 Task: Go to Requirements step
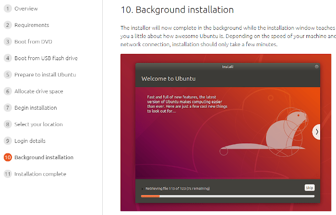(32, 25)
